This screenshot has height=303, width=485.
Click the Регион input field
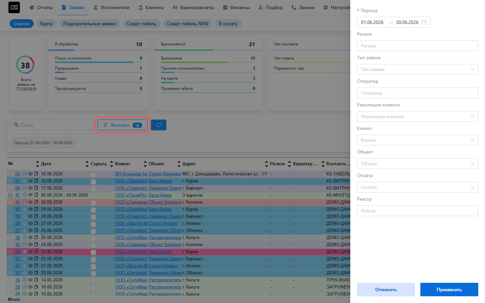pos(418,46)
